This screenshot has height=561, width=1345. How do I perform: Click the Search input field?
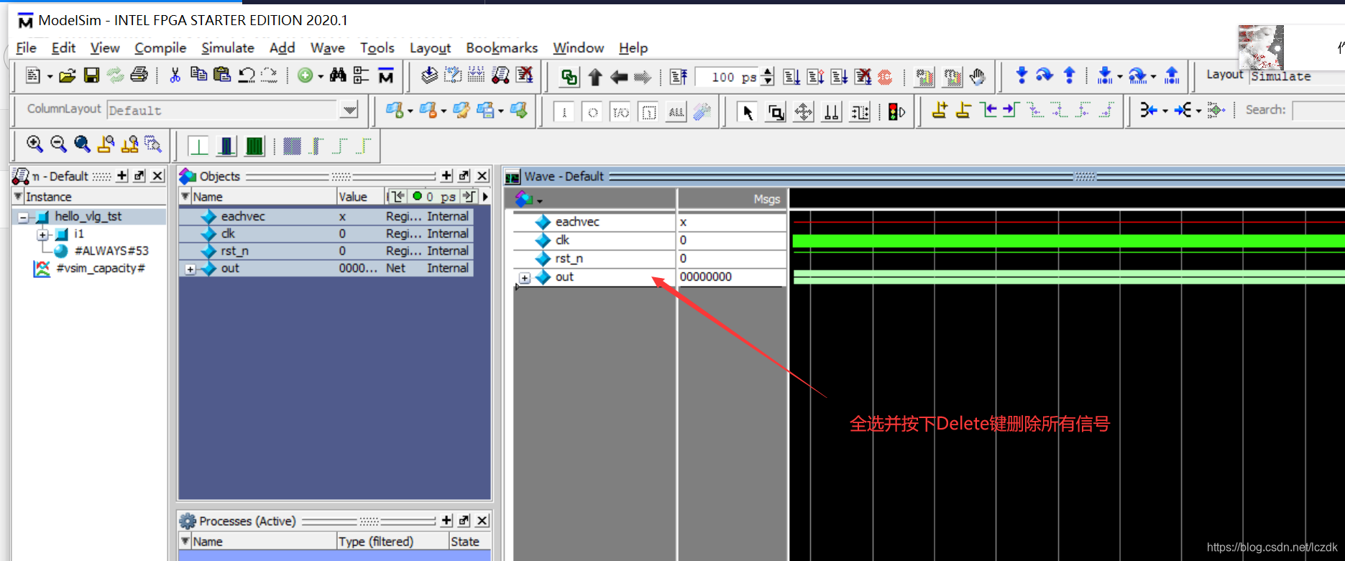point(1318,110)
